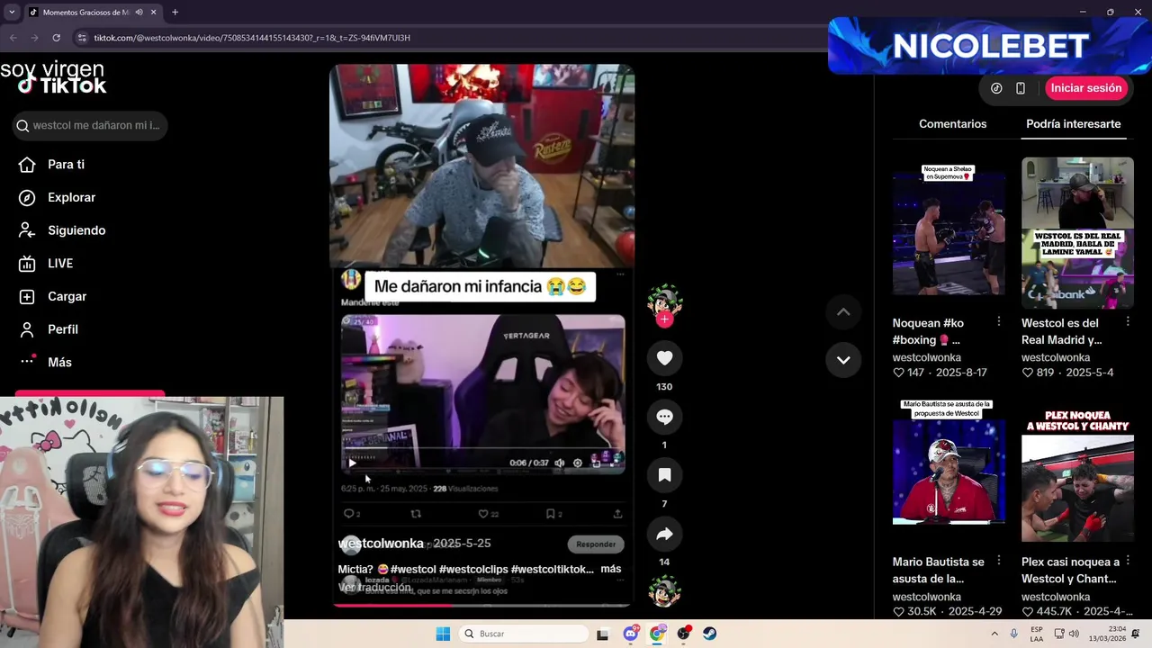Click the #westcol hashtag
This screenshot has width=1152, height=648.
(413, 569)
